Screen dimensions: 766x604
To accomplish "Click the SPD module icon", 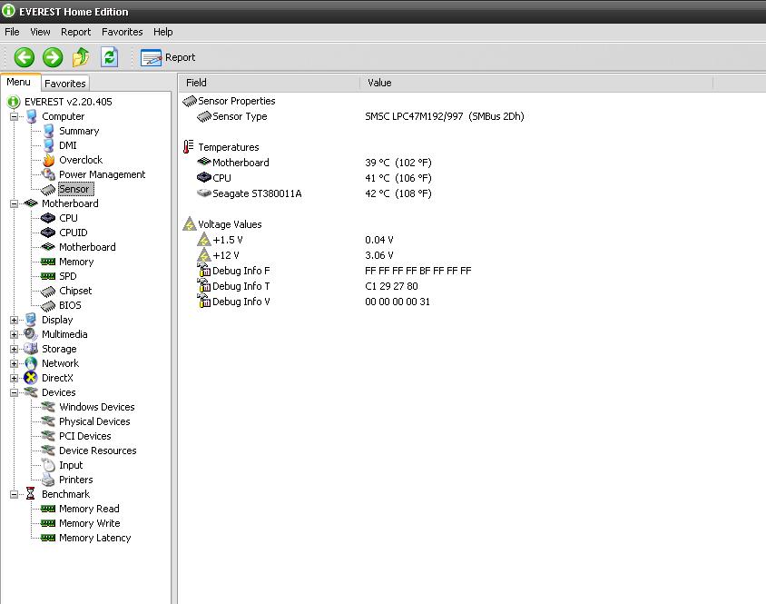I will click(x=48, y=276).
